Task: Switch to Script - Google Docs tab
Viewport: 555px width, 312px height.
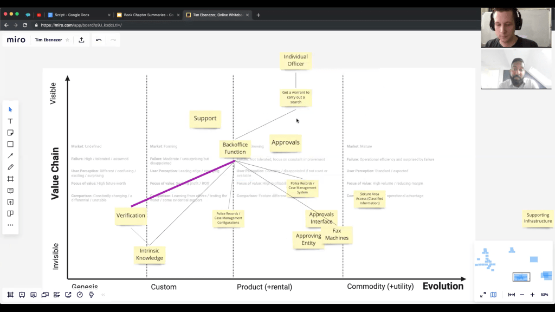Action: [x=76, y=15]
